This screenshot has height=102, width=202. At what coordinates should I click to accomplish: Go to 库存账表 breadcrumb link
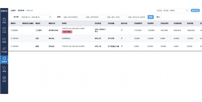click(21, 11)
